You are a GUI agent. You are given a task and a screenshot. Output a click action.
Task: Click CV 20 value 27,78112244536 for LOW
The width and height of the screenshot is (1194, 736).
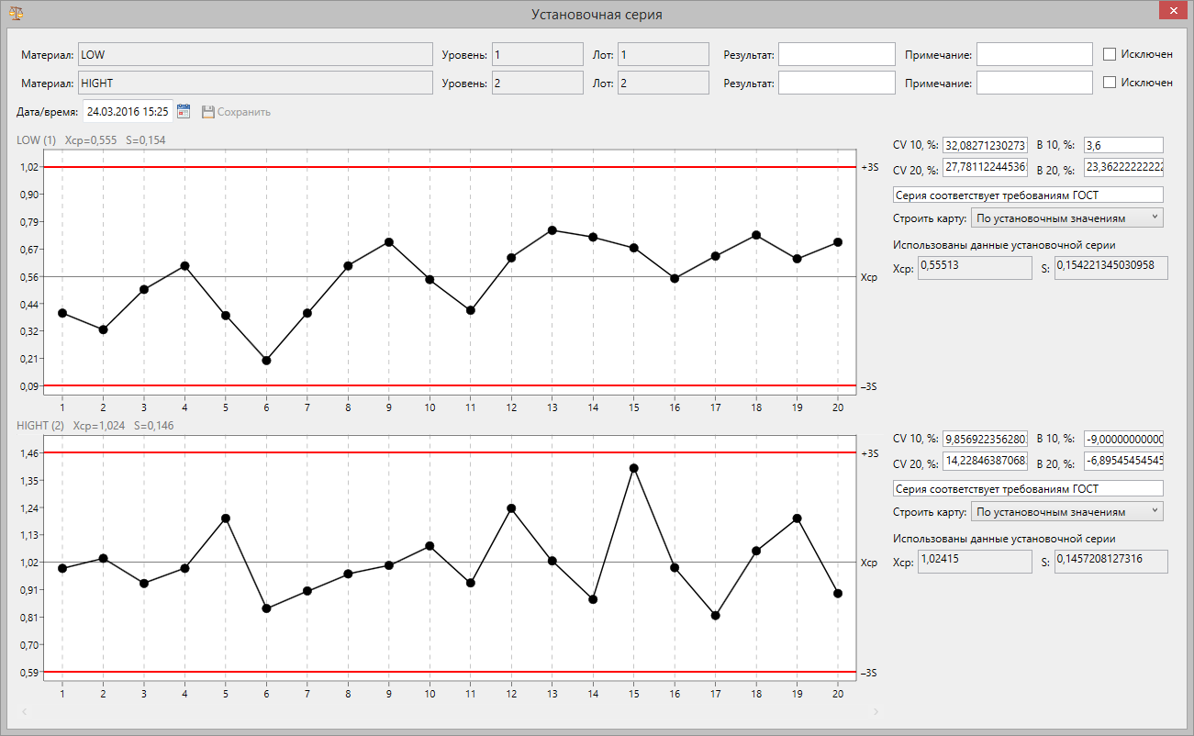[985, 167]
